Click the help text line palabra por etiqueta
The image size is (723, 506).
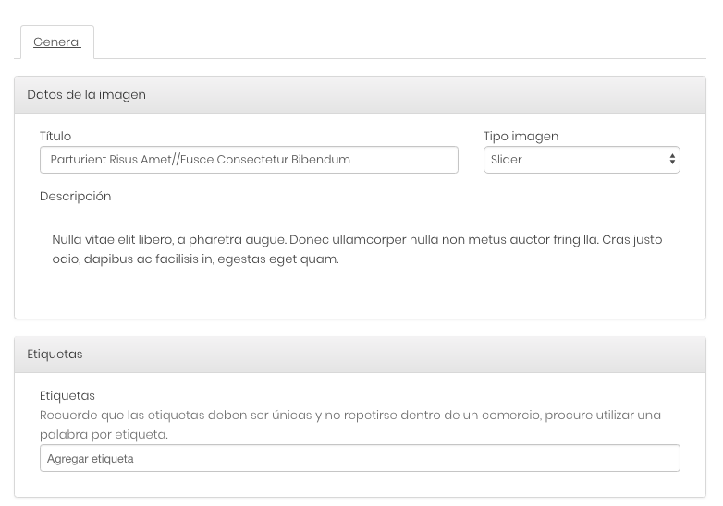104,435
